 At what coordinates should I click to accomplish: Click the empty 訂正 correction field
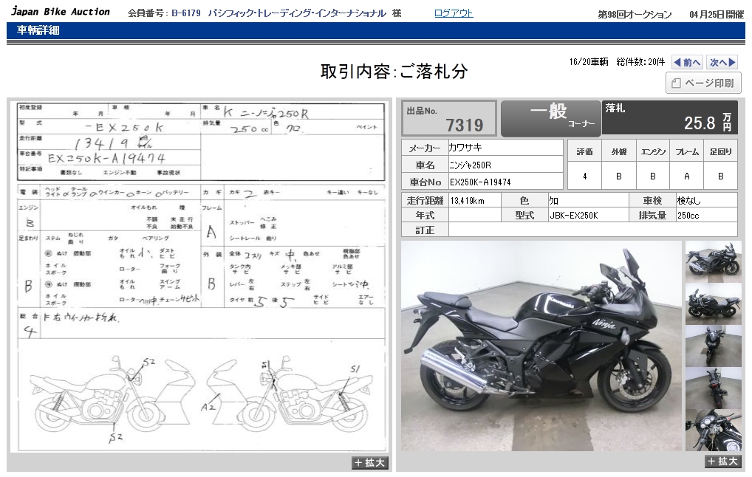[592, 230]
